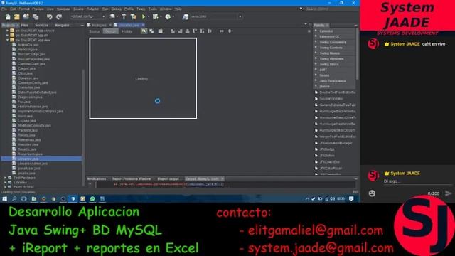This screenshot has height=256, width=455.
Task: Switch to the Files panel tab
Action: pos(25,26)
